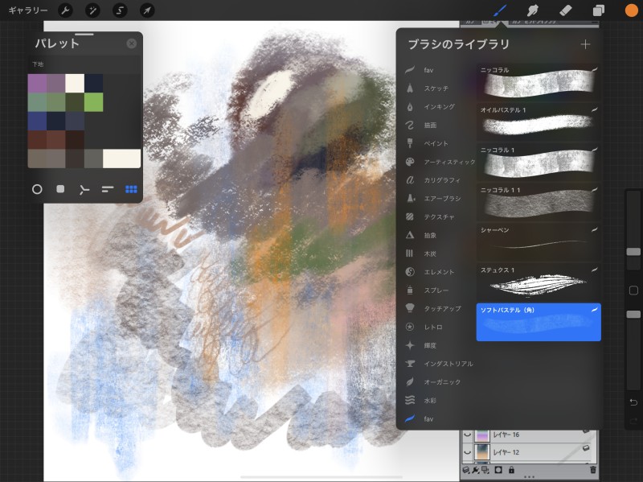Switch to Harmony color mode
Screen dimensions: 643x482
[x=84, y=189]
